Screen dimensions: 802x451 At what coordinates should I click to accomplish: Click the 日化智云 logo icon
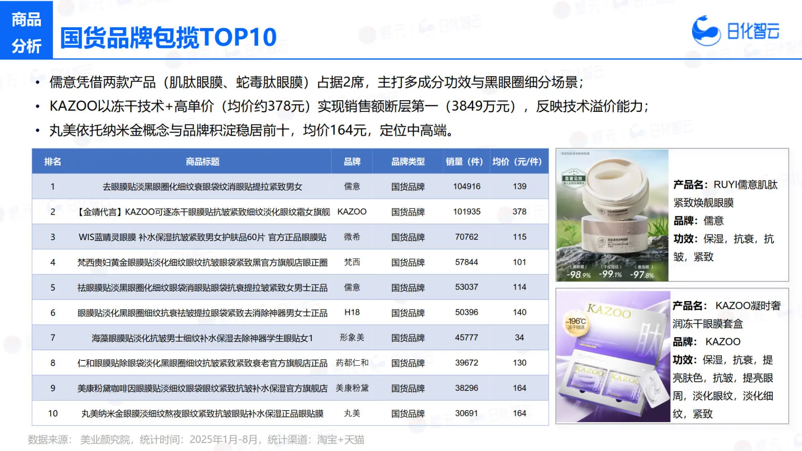706,31
